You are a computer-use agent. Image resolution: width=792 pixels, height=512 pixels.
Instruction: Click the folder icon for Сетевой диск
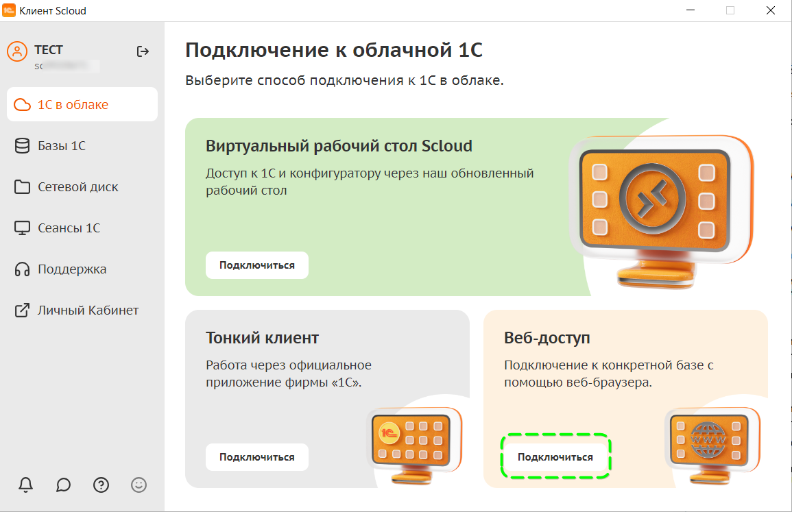click(x=22, y=187)
